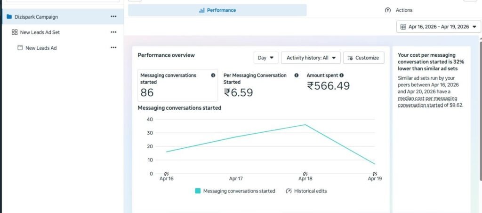The height and width of the screenshot is (213, 482).
Task: Switch to the Actions tab
Action: click(399, 10)
